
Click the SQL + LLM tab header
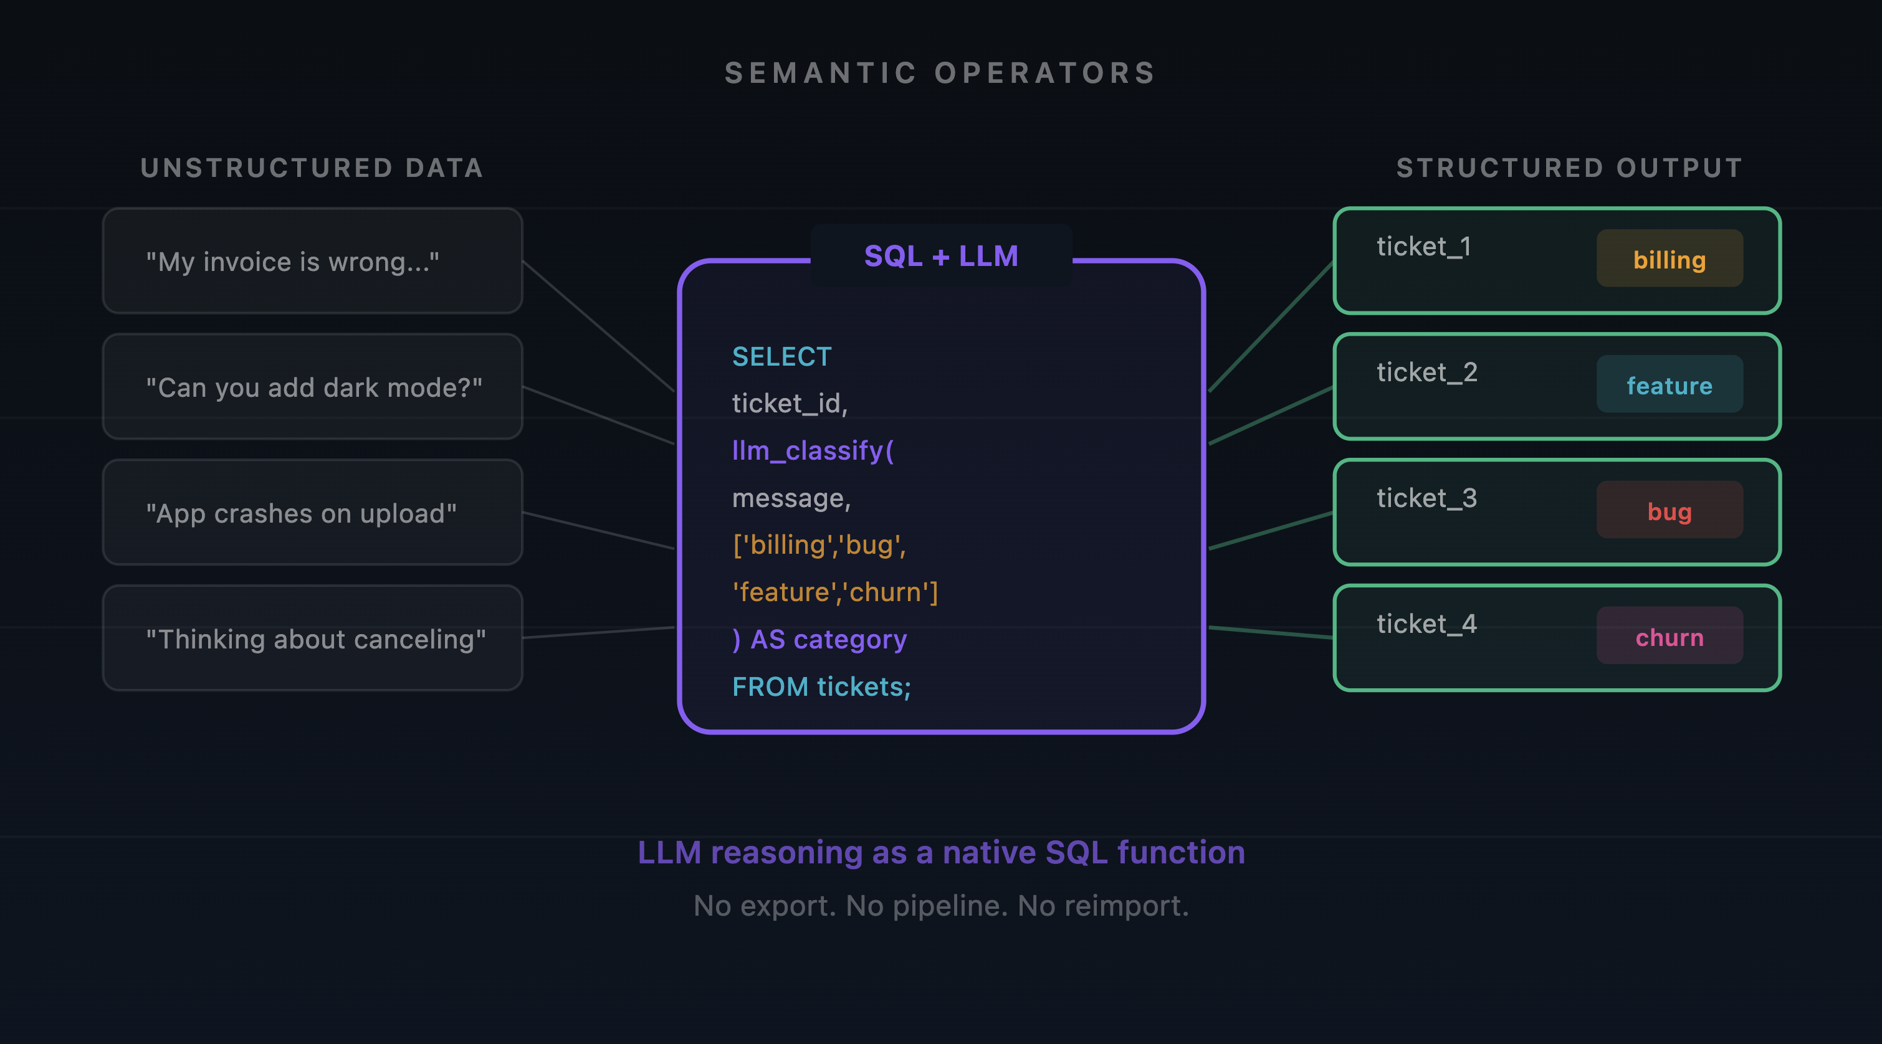(941, 255)
